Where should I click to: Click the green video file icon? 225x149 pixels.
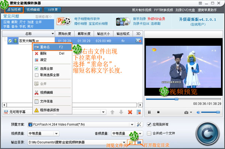tap(15, 41)
